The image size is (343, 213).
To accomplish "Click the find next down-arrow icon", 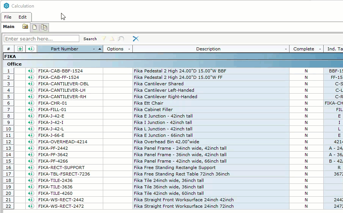I will click(x=104, y=39).
